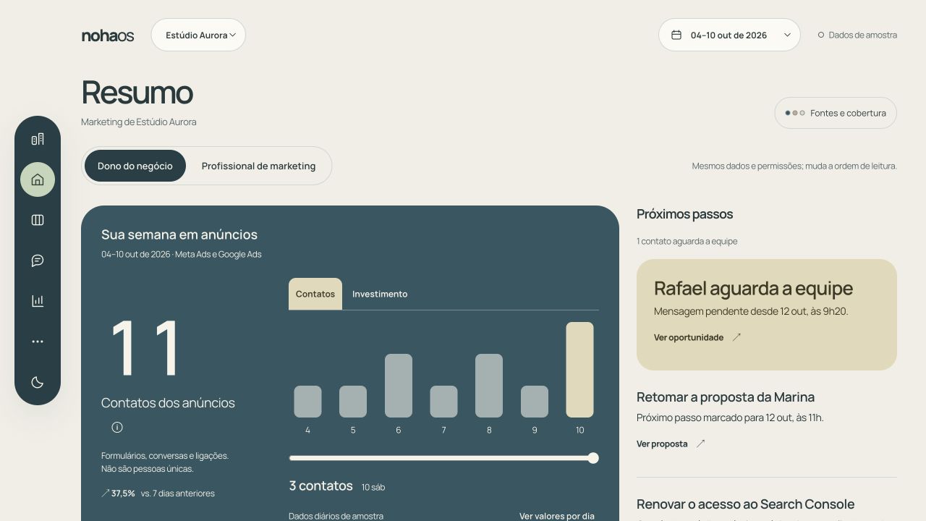Open the buildings icon in the sidebar
Image resolution: width=926 pixels, height=521 pixels.
click(38, 139)
